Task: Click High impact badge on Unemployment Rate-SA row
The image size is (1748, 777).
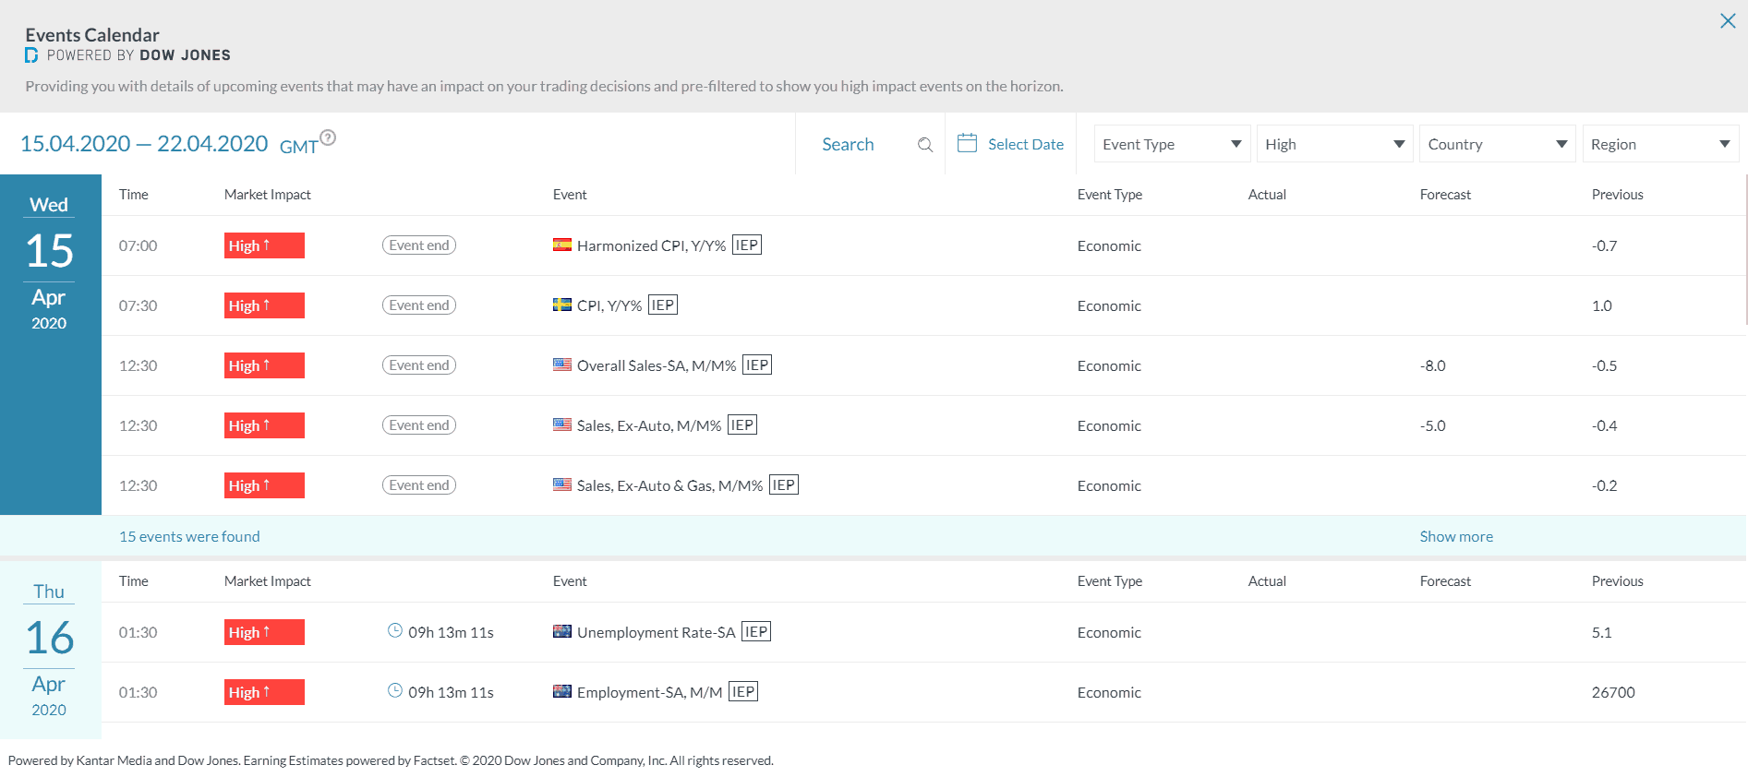Action: click(264, 632)
